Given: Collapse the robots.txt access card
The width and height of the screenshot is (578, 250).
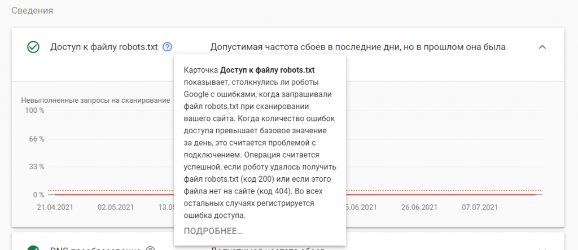Looking at the screenshot, I should [x=542, y=47].
